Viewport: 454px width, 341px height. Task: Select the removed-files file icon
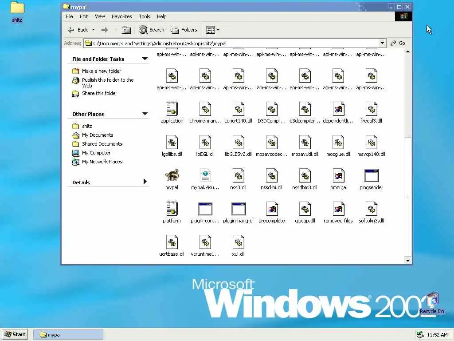338,209
